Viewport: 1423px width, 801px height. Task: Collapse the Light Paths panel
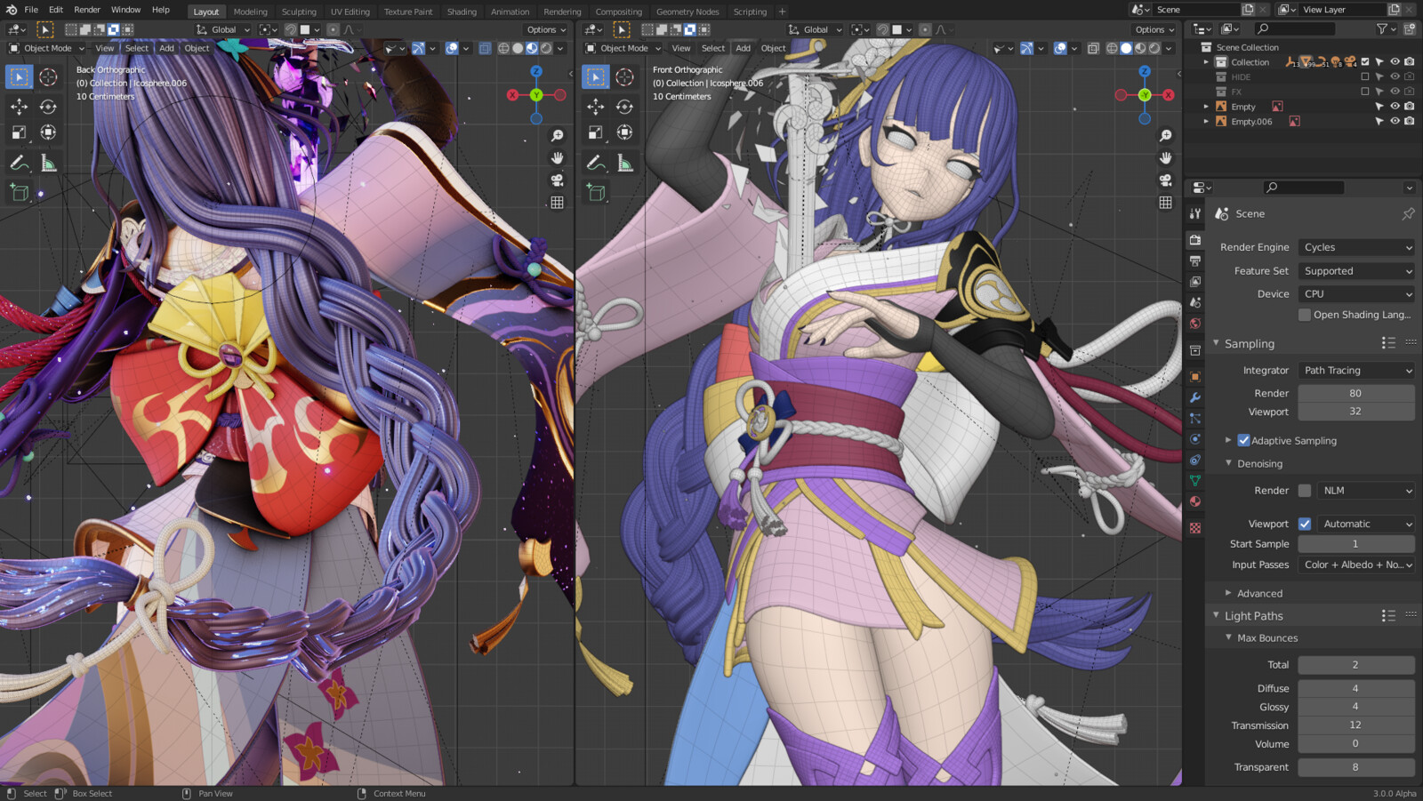(1253, 615)
